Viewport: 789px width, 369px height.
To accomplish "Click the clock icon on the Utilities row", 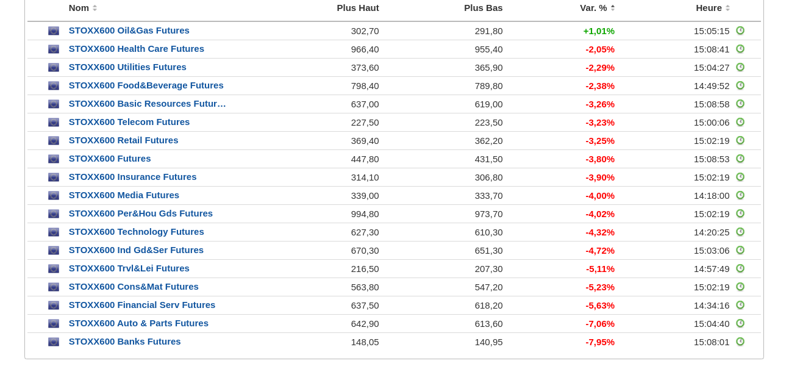I will click(740, 67).
